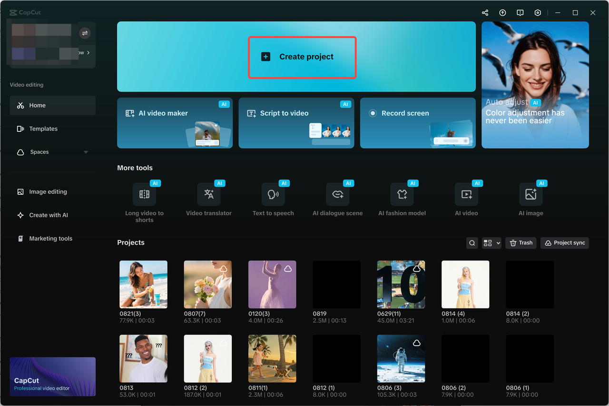
Task: Open the projects search icon
Action: pos(472,243)
